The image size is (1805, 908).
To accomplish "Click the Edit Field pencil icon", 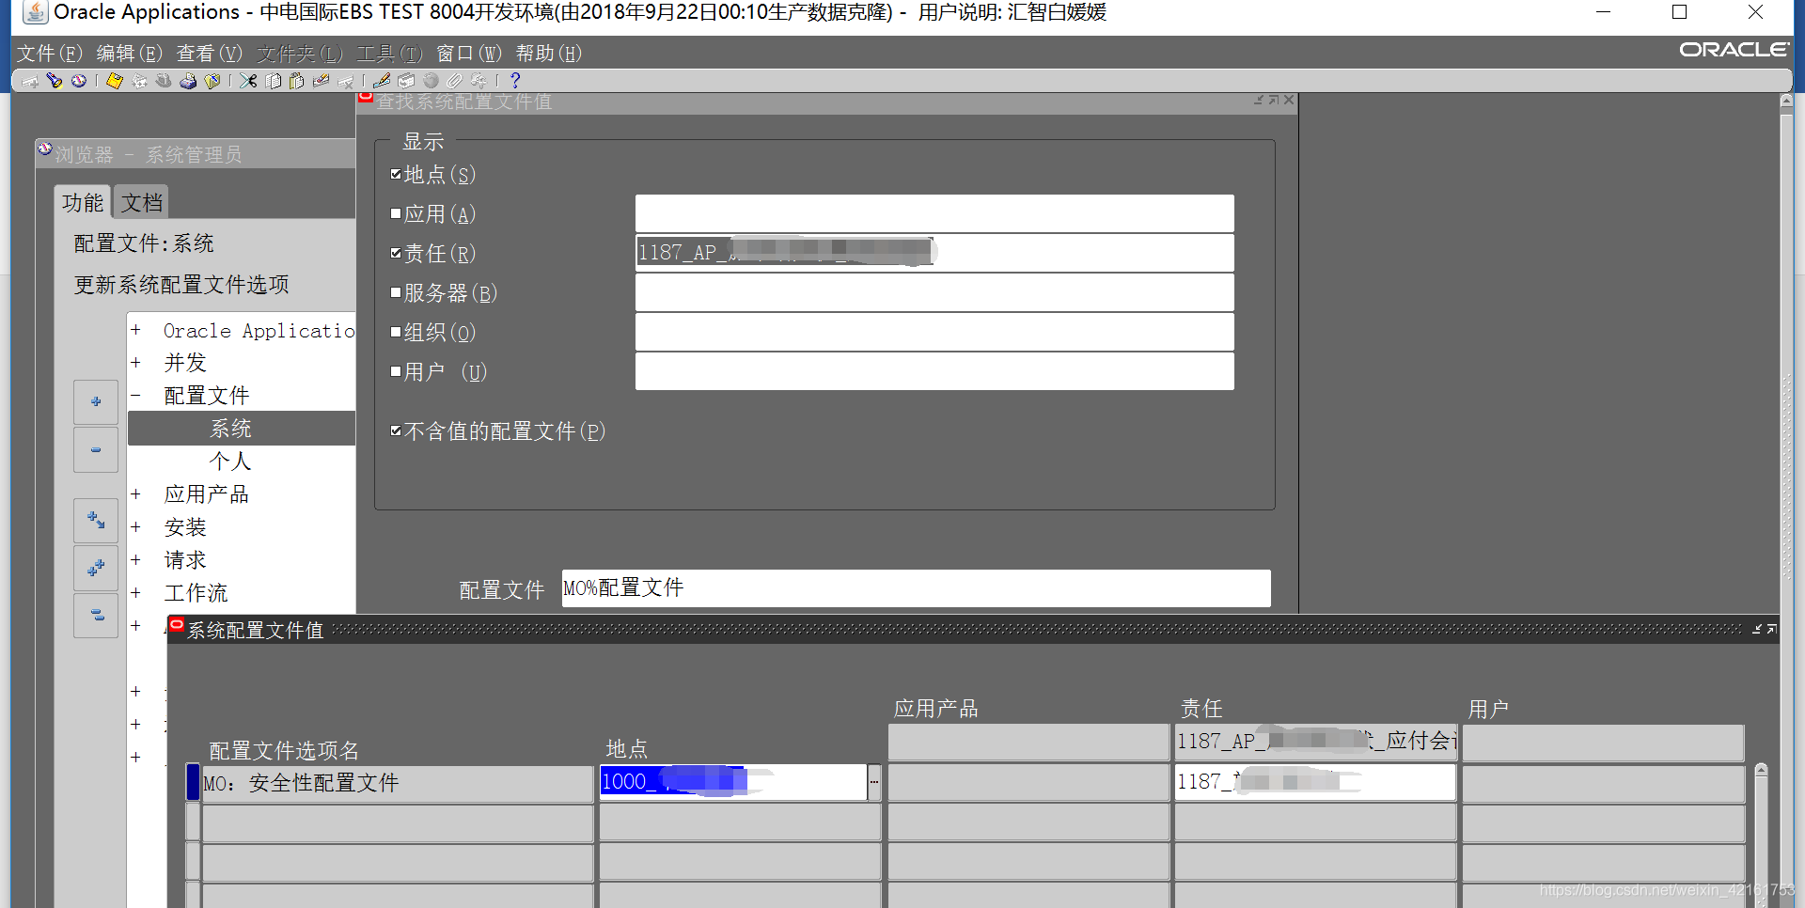I will tap(382, 81).
